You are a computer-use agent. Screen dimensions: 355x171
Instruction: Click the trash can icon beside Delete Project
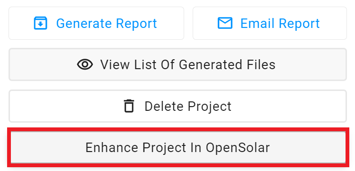coord(129,106)
